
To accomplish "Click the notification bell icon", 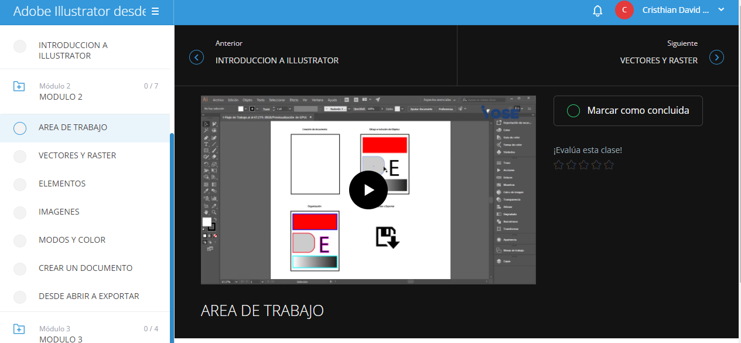I will click(597, 11).
